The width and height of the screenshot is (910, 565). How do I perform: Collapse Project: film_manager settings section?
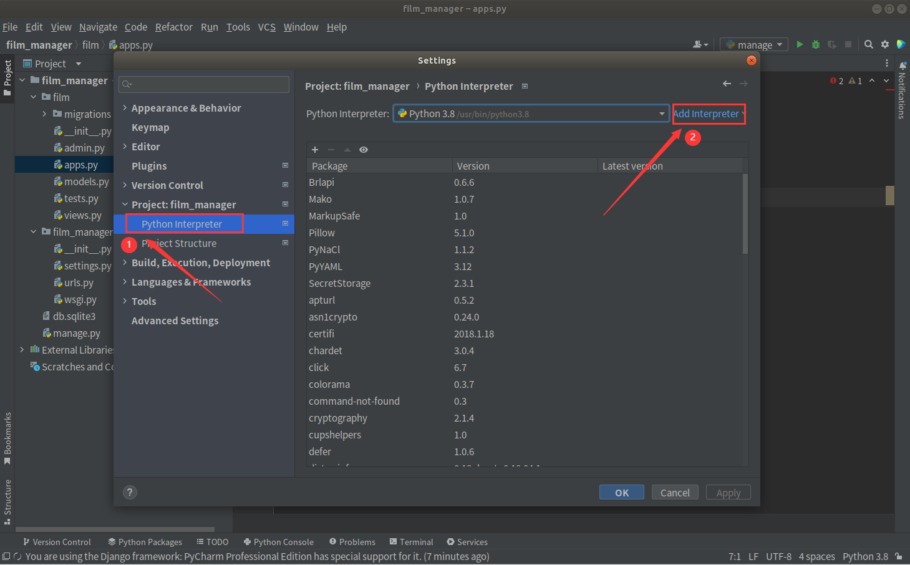(125, 205)
